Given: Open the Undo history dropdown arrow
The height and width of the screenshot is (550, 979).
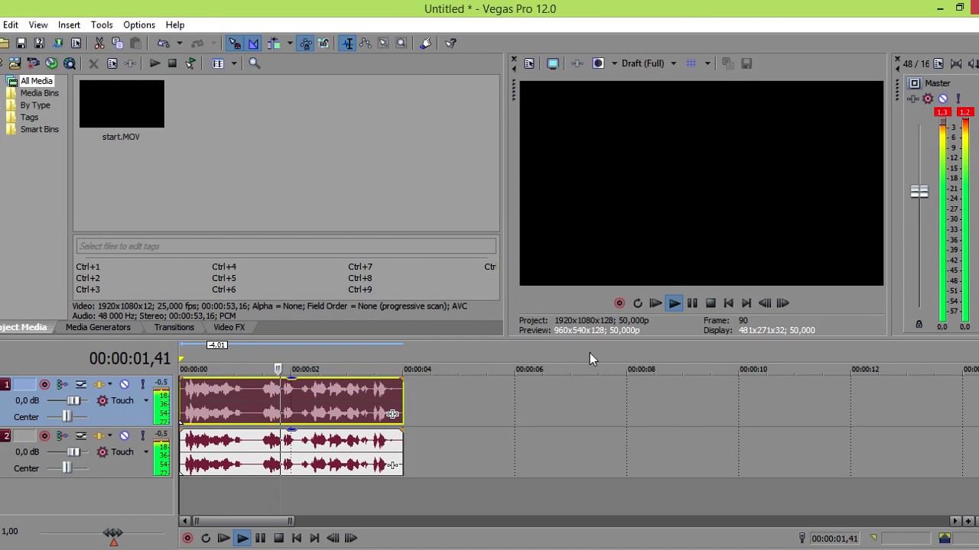Looking at the screenshot, I should point(180,44).
